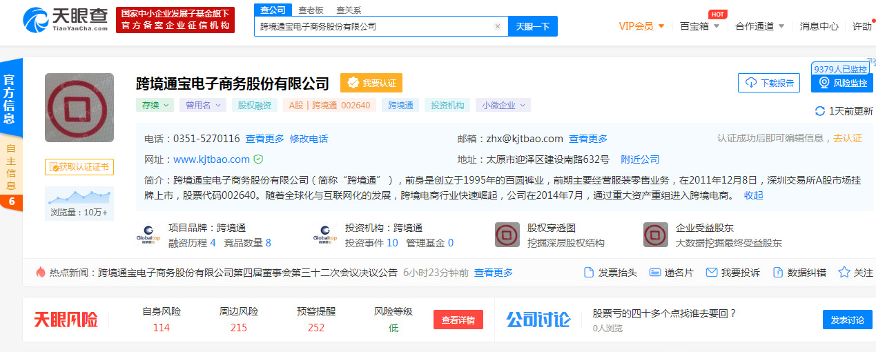Click the 去认证 link
This screenshot has width=876, height=352.
(x=848, y=138)
